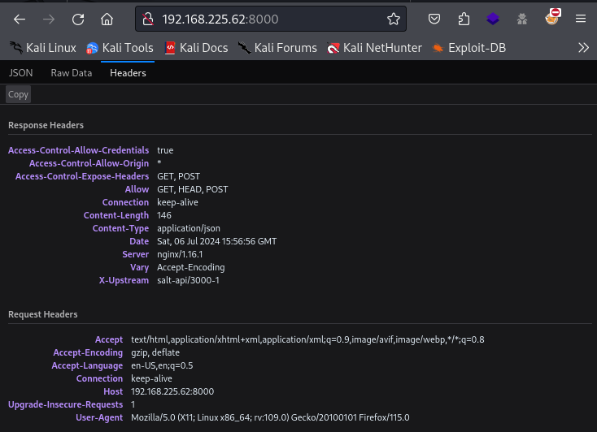This screenshot has height=432, width=597.
Task: Open the Pocket save icon
Action: pyautogui.click(x=435, y=19)
